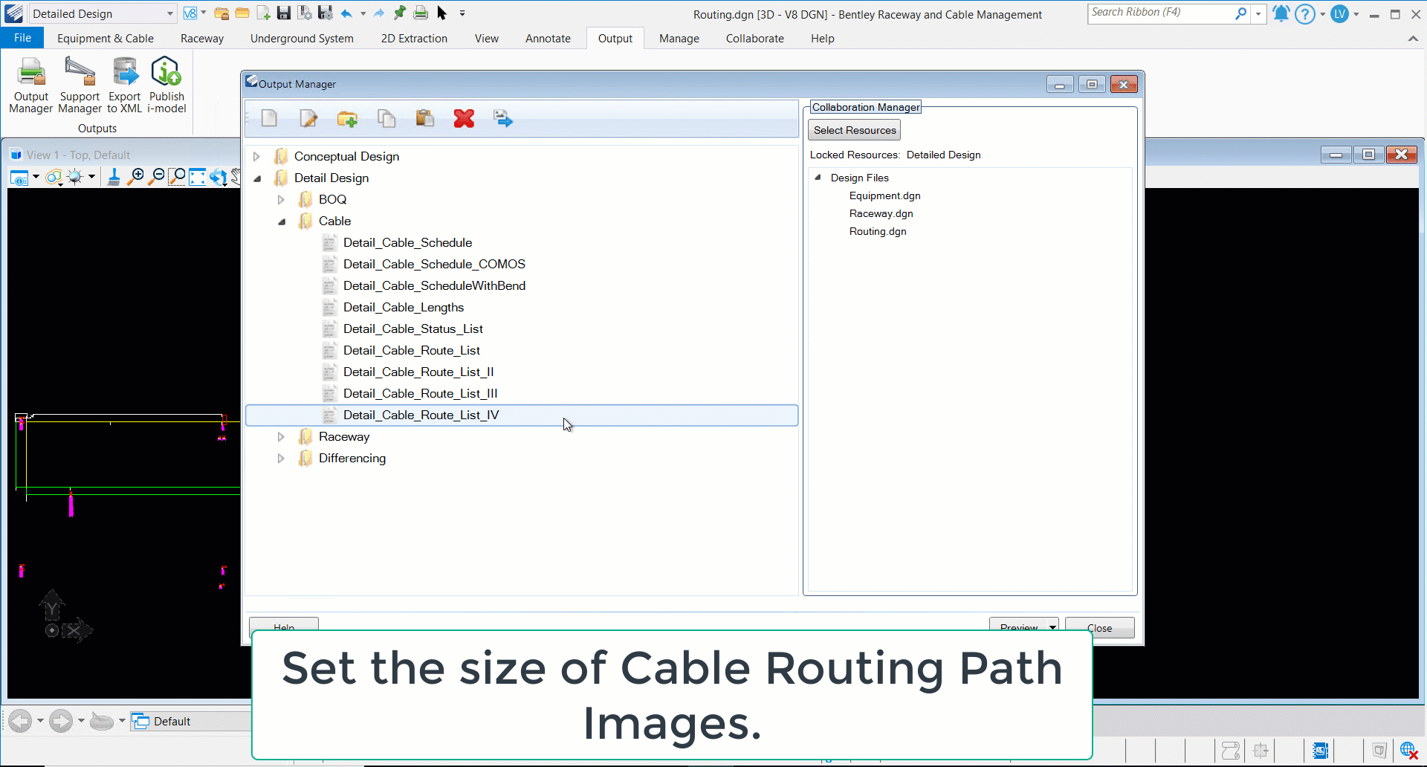
Task: Collapse the Cable folder
Action: coord(282,221)
